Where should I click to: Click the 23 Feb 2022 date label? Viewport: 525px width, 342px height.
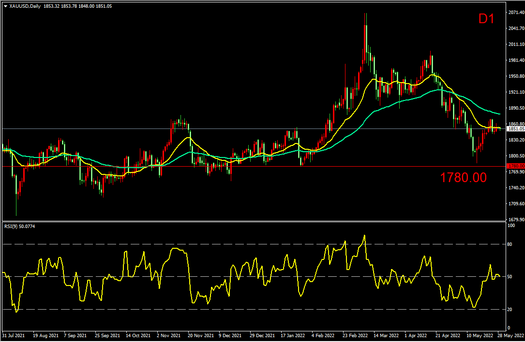(355, 335)
